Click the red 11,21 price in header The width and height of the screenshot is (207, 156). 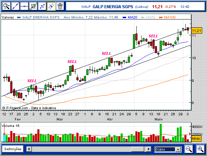(x=157, y=7)
